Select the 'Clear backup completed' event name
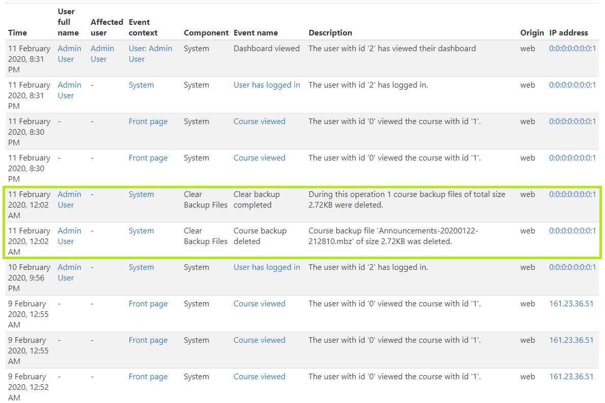Screen dimensions: 605x403 [x=256, y=199]
